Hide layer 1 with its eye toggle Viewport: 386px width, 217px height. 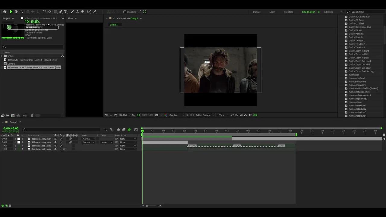click(2, 139)
